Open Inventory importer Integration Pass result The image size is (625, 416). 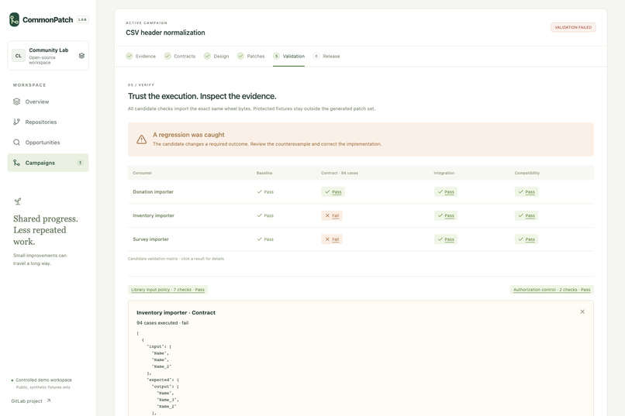pos(446,216)
